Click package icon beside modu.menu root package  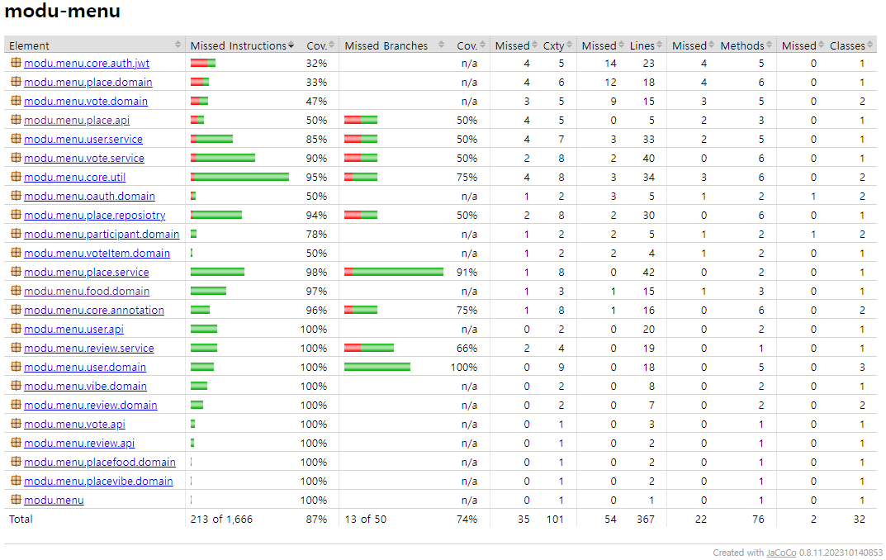pos(16,500)
